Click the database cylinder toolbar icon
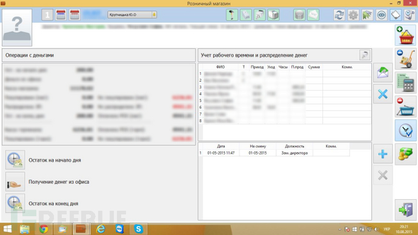This screenshot has width=418, height=235. tap(299, 15)
